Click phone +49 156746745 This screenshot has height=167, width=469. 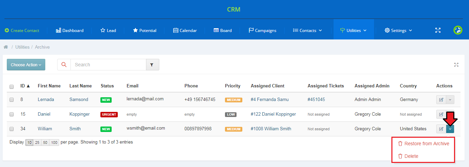[x=200, y=99]
